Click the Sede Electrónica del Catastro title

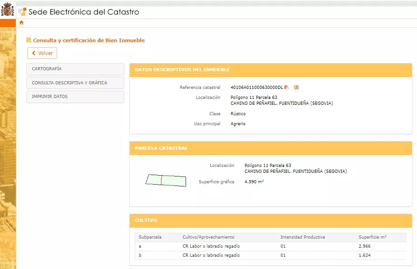(x=84, y=12)
